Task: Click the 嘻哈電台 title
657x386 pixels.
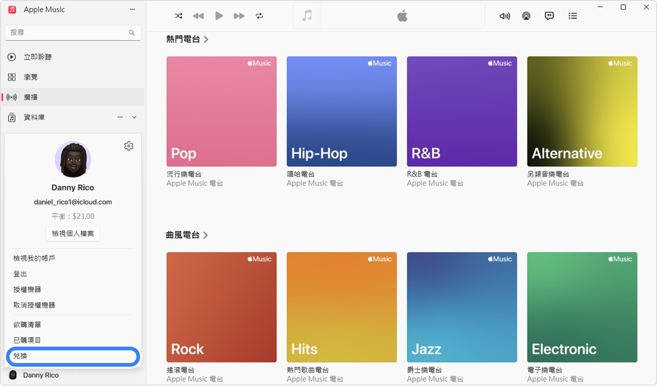Action: [x=301, y=174]
